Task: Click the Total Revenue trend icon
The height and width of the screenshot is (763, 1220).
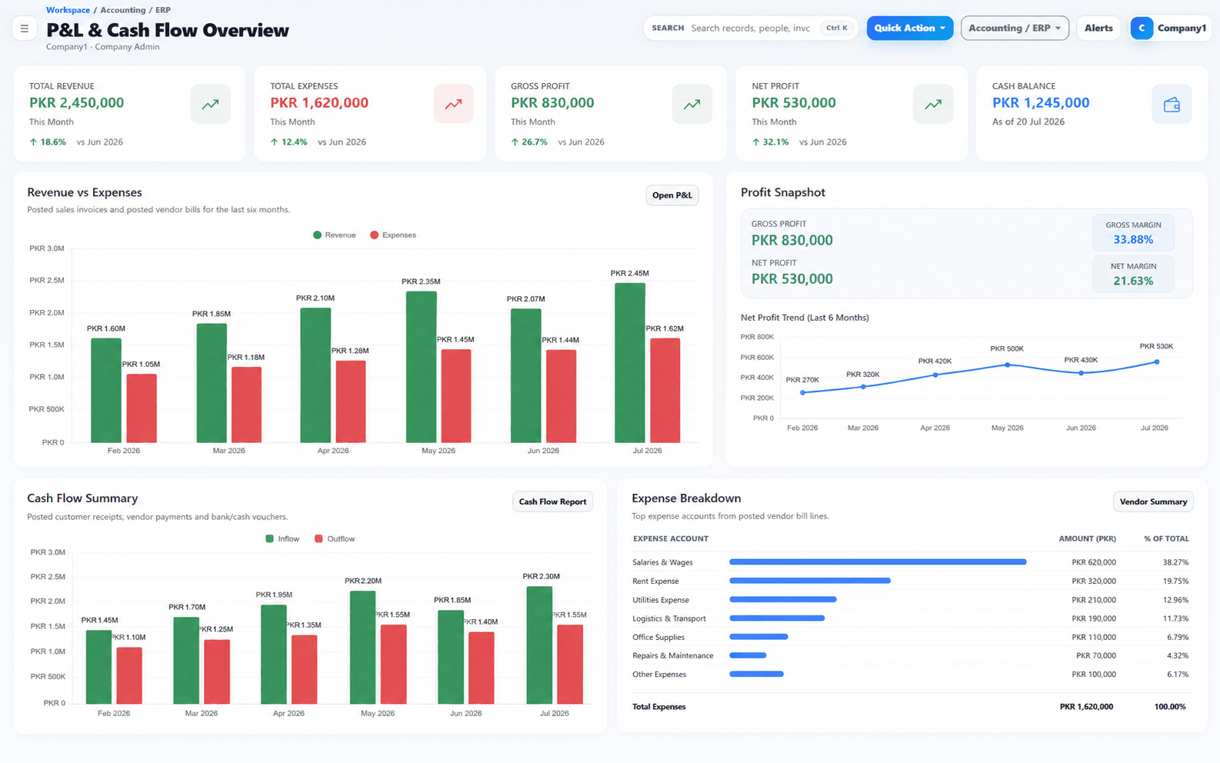Action: click(210, 104)
